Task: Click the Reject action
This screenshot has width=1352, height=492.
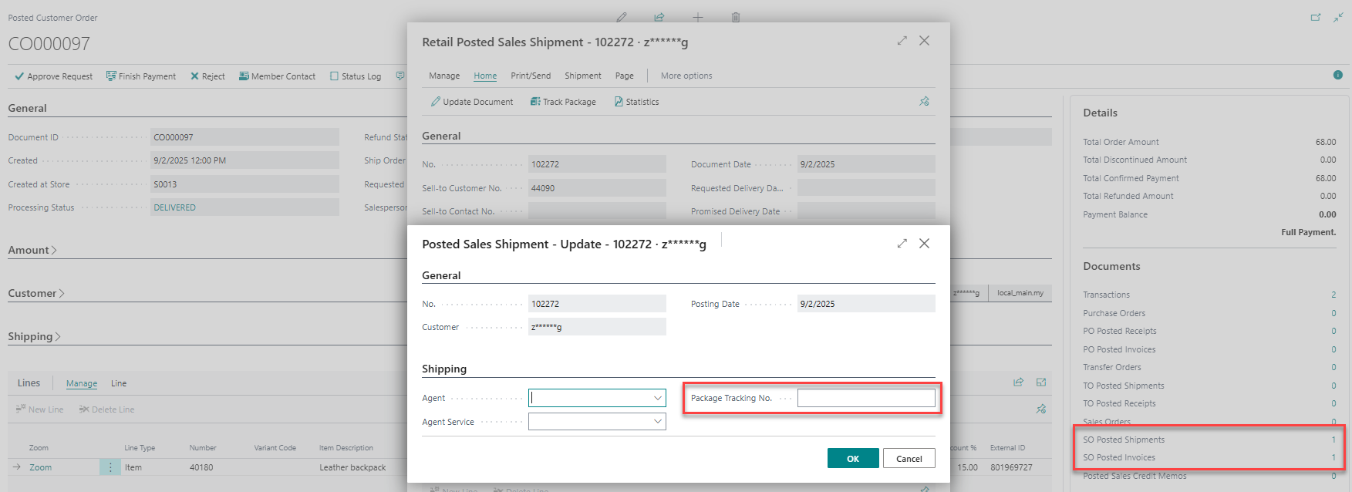Action: coord(207,76)
